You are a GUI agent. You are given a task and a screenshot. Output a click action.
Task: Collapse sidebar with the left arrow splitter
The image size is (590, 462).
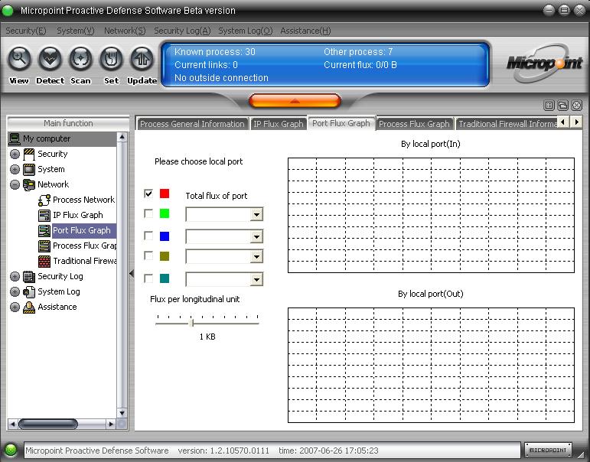pos(132,274)
